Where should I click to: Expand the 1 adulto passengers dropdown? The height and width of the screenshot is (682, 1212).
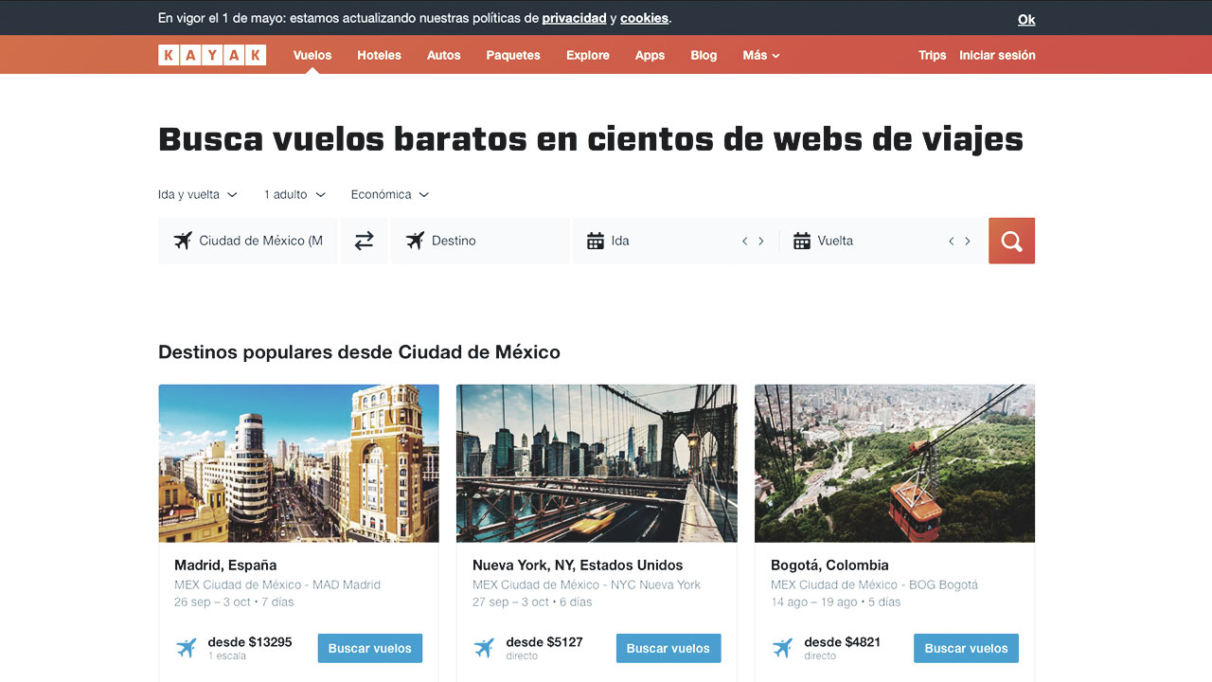(294, 194)
